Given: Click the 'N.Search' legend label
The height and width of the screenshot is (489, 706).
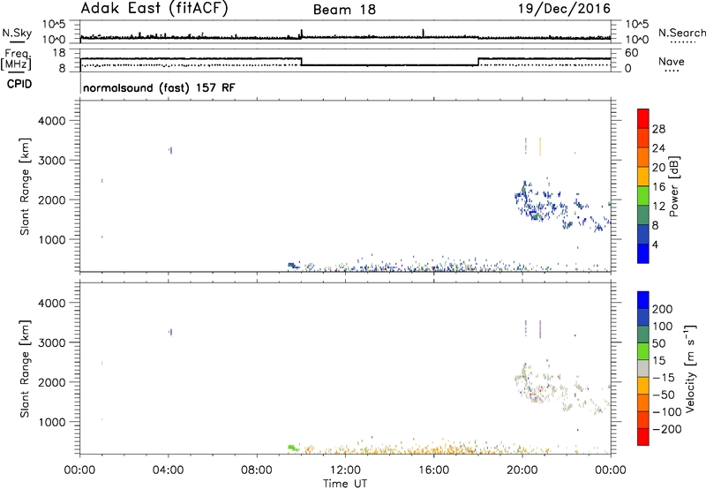Looking at the screenshot, I should click(x=682, y=33).
